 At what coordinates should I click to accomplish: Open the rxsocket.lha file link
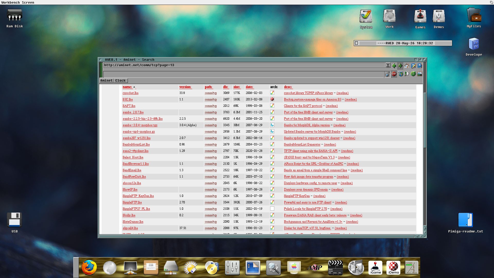(130, 93)
